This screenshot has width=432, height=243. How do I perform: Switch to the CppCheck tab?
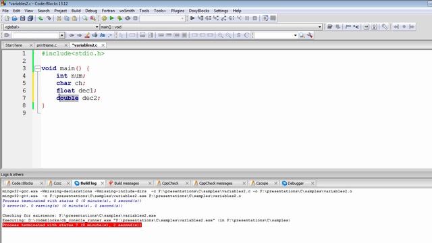click(x=170, y=183)
